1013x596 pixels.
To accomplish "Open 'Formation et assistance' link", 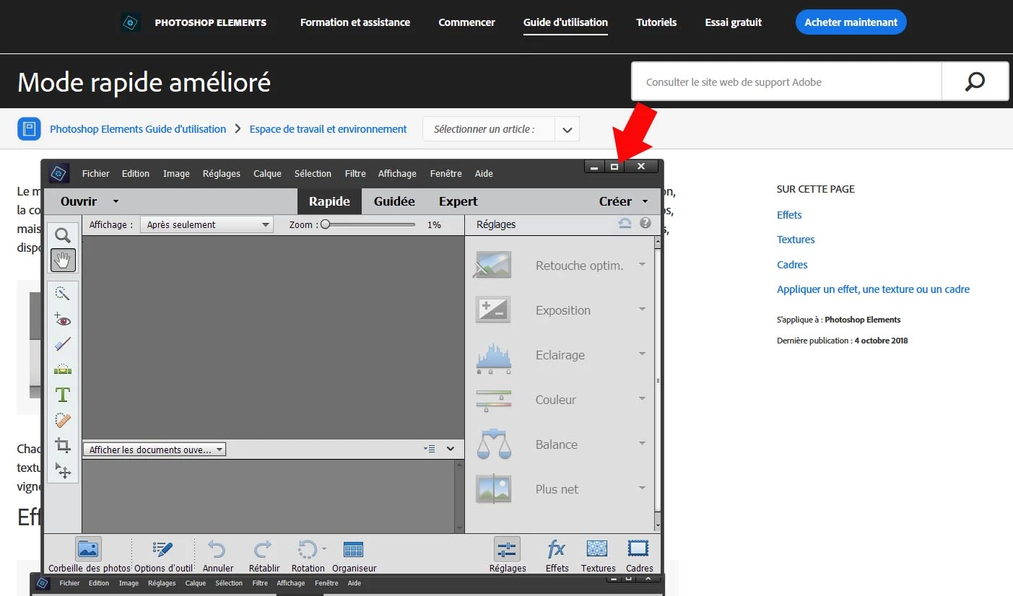I will (x=355, y=22).
